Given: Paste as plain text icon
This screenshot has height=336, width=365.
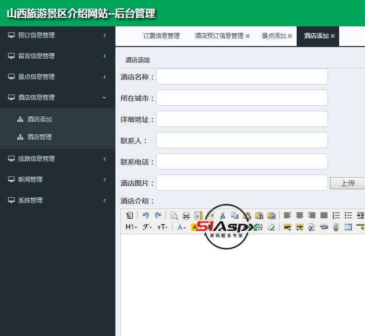Looking at the screenshot, I should 259,215.
